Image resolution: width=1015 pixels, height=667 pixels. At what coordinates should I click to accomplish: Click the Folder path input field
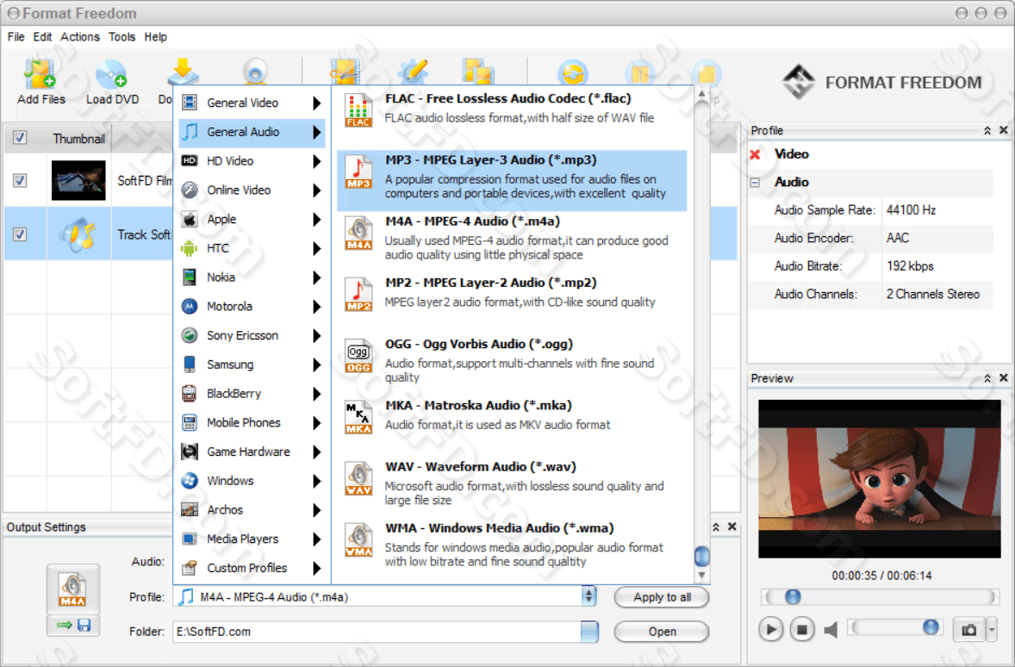pos(377,632)
